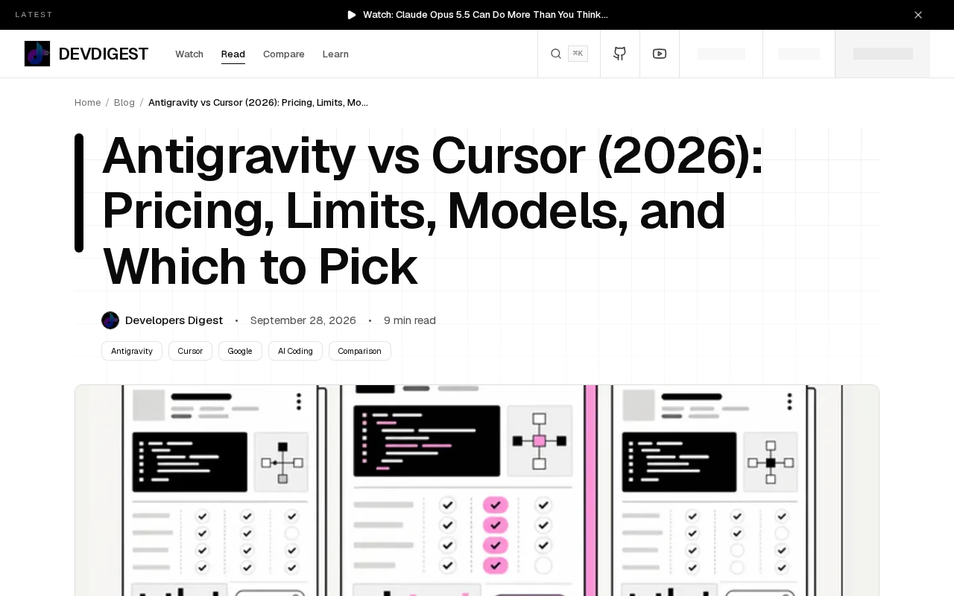Play the announcement banner video icon
The image size is (954, 596).
click(352, 15)
